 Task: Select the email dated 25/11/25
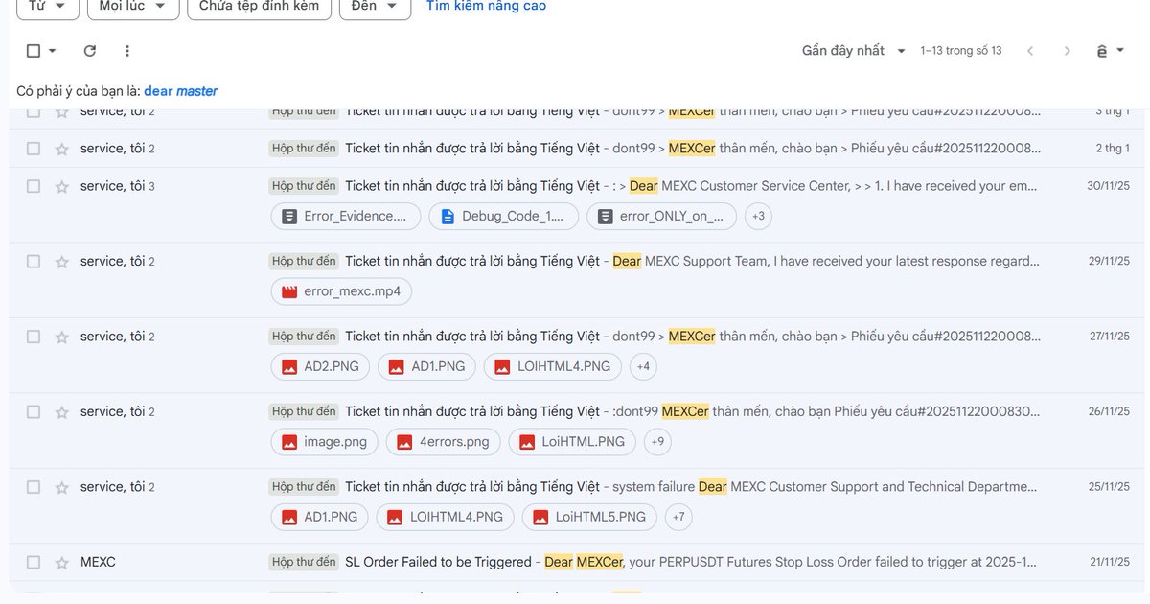click(34, 487)
